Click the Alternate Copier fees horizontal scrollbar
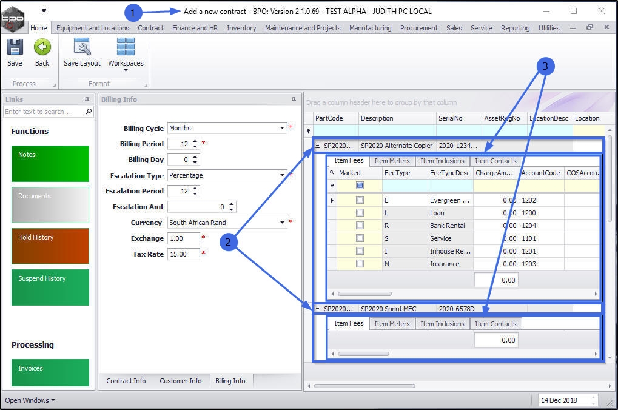Image resolution: width=618 pixels, height=410 pixels. click(364, 294)
